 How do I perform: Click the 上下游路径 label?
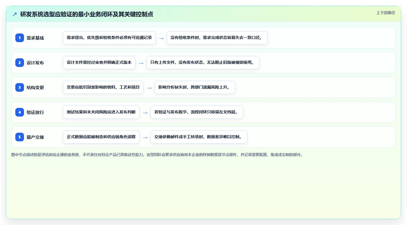tap(386, 13)
